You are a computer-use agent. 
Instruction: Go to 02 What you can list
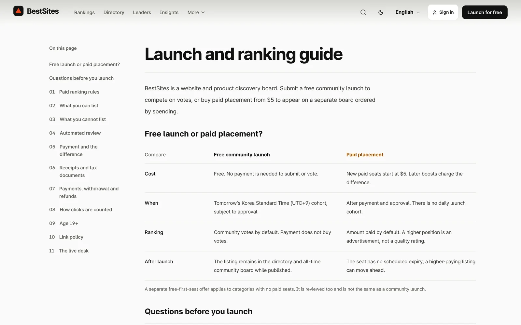point(74,106)
